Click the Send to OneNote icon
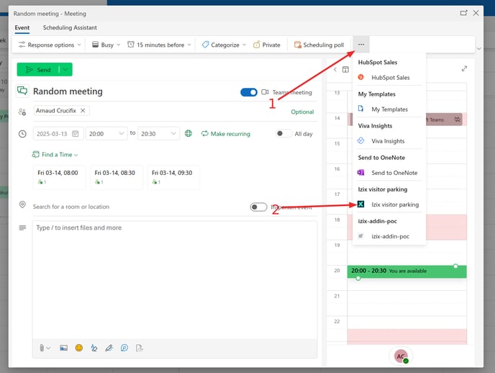 point(361,173)
